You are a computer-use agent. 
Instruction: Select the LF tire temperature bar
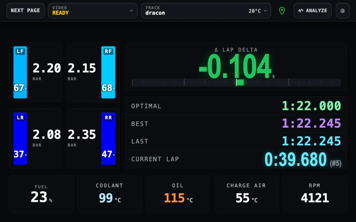(20, 72)
